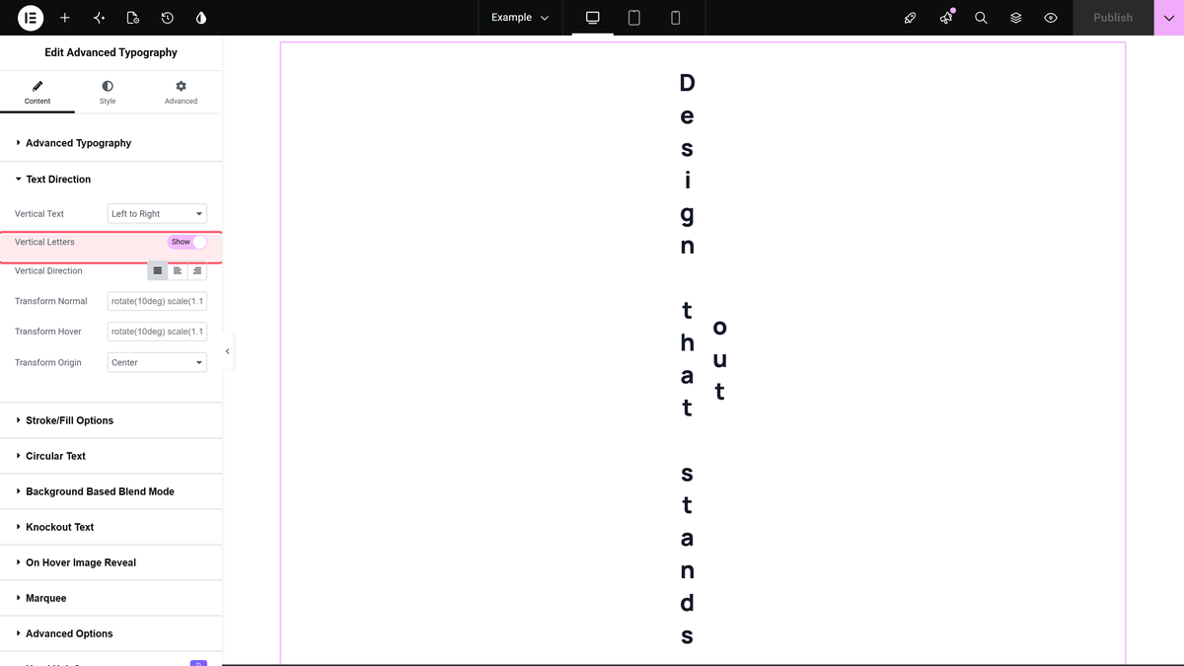Select the vertical 'Design' text on canvas
The height and width of the screenshot is (666, 1184).
click(x=688, y=165)
